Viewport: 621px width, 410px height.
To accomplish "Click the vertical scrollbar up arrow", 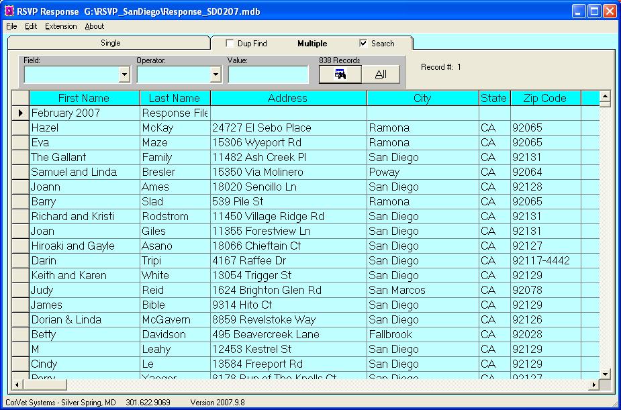I will 605,97.
